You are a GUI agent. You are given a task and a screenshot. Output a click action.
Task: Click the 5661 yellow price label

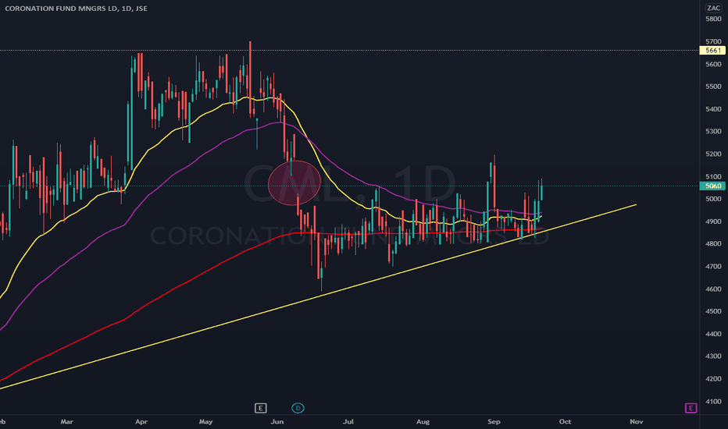(712, 50)
